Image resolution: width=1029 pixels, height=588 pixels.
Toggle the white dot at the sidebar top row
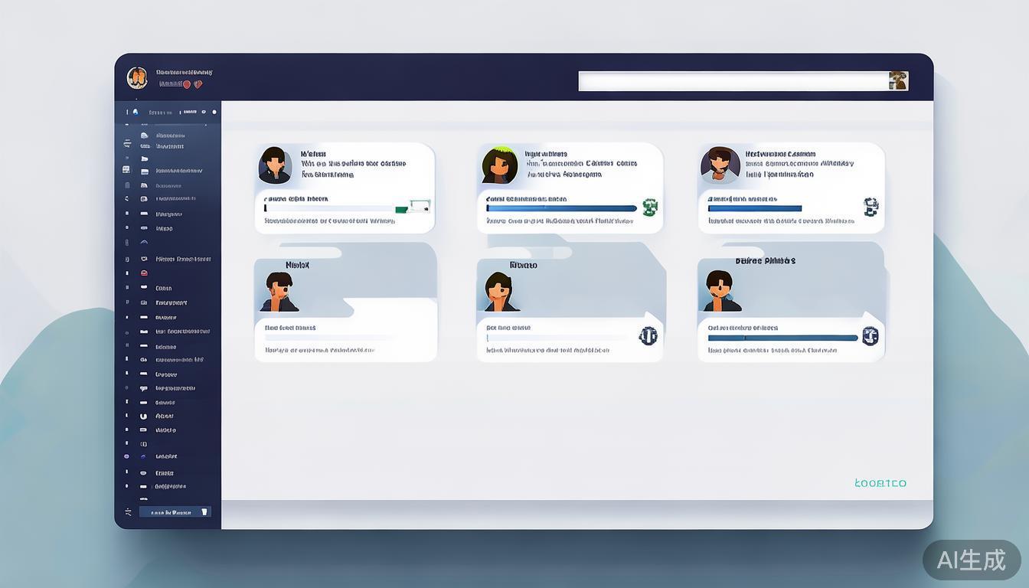click(x=214, y=112)
